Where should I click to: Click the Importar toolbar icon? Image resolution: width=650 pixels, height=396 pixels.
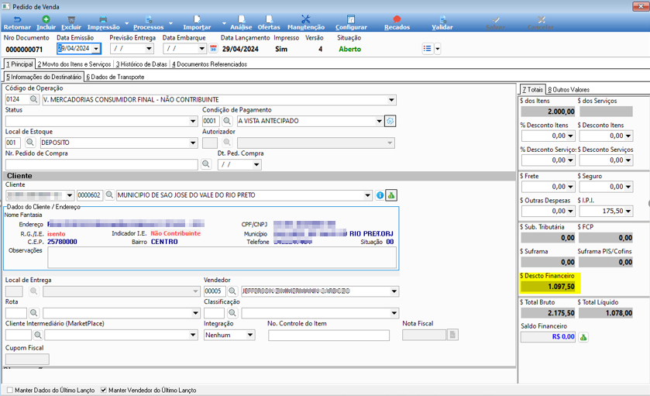(x=197, y=19)
